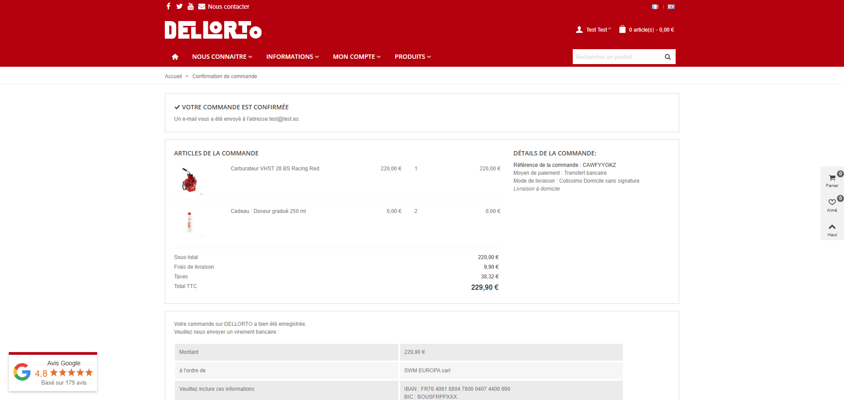Go to homepage via house icon
Screen dimensions: 844x400
(x=175, y=57)
